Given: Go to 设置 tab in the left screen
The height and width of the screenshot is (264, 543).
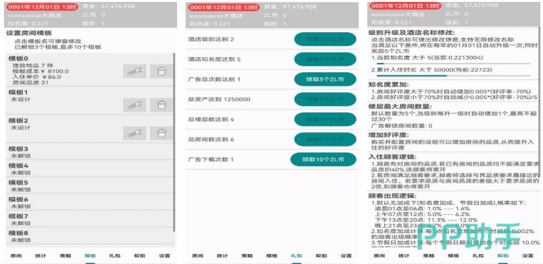Looking at the screenshot, I should click(x=164, y=255).
